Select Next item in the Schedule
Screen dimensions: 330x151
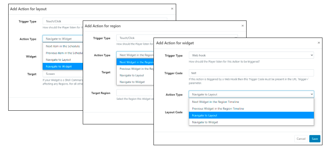(63, 46)
